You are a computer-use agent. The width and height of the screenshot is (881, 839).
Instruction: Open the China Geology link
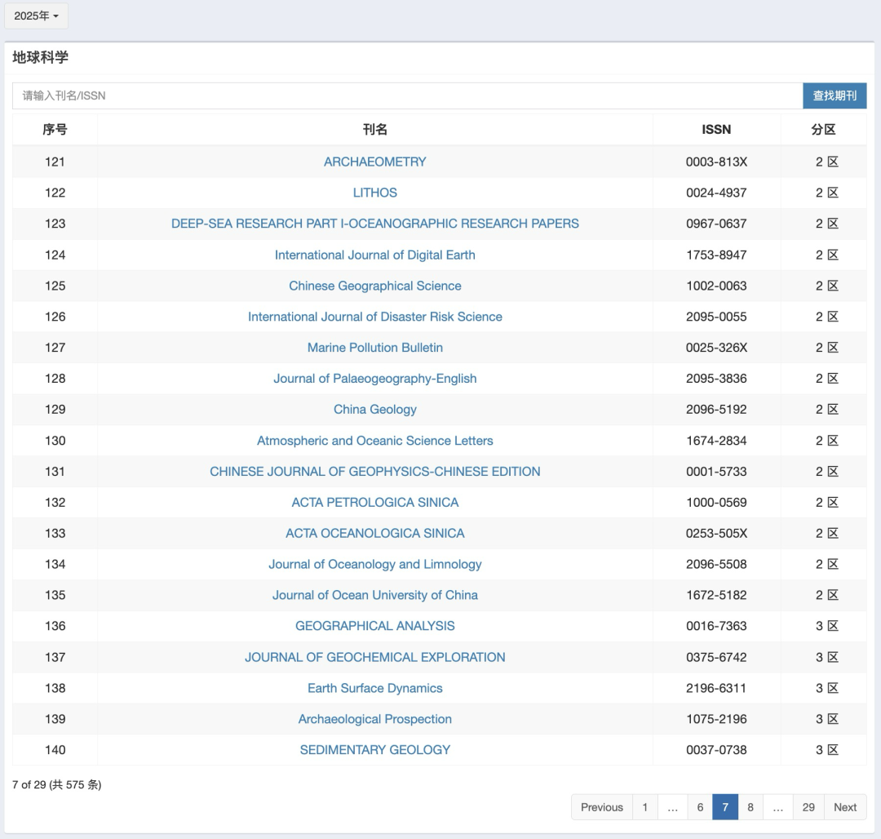tap(374, 410)
